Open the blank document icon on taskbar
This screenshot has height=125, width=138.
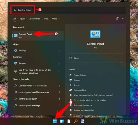(69, 121)
